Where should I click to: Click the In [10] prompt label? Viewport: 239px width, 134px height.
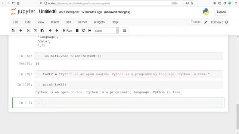click(x=25, y=84)
